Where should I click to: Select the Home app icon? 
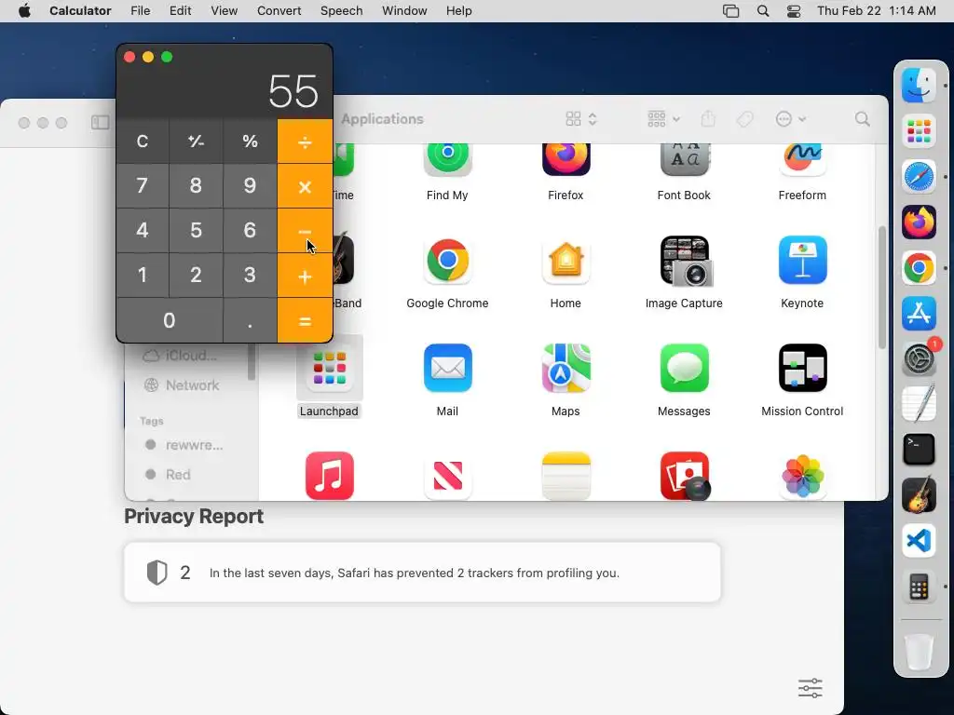point(566,261)
